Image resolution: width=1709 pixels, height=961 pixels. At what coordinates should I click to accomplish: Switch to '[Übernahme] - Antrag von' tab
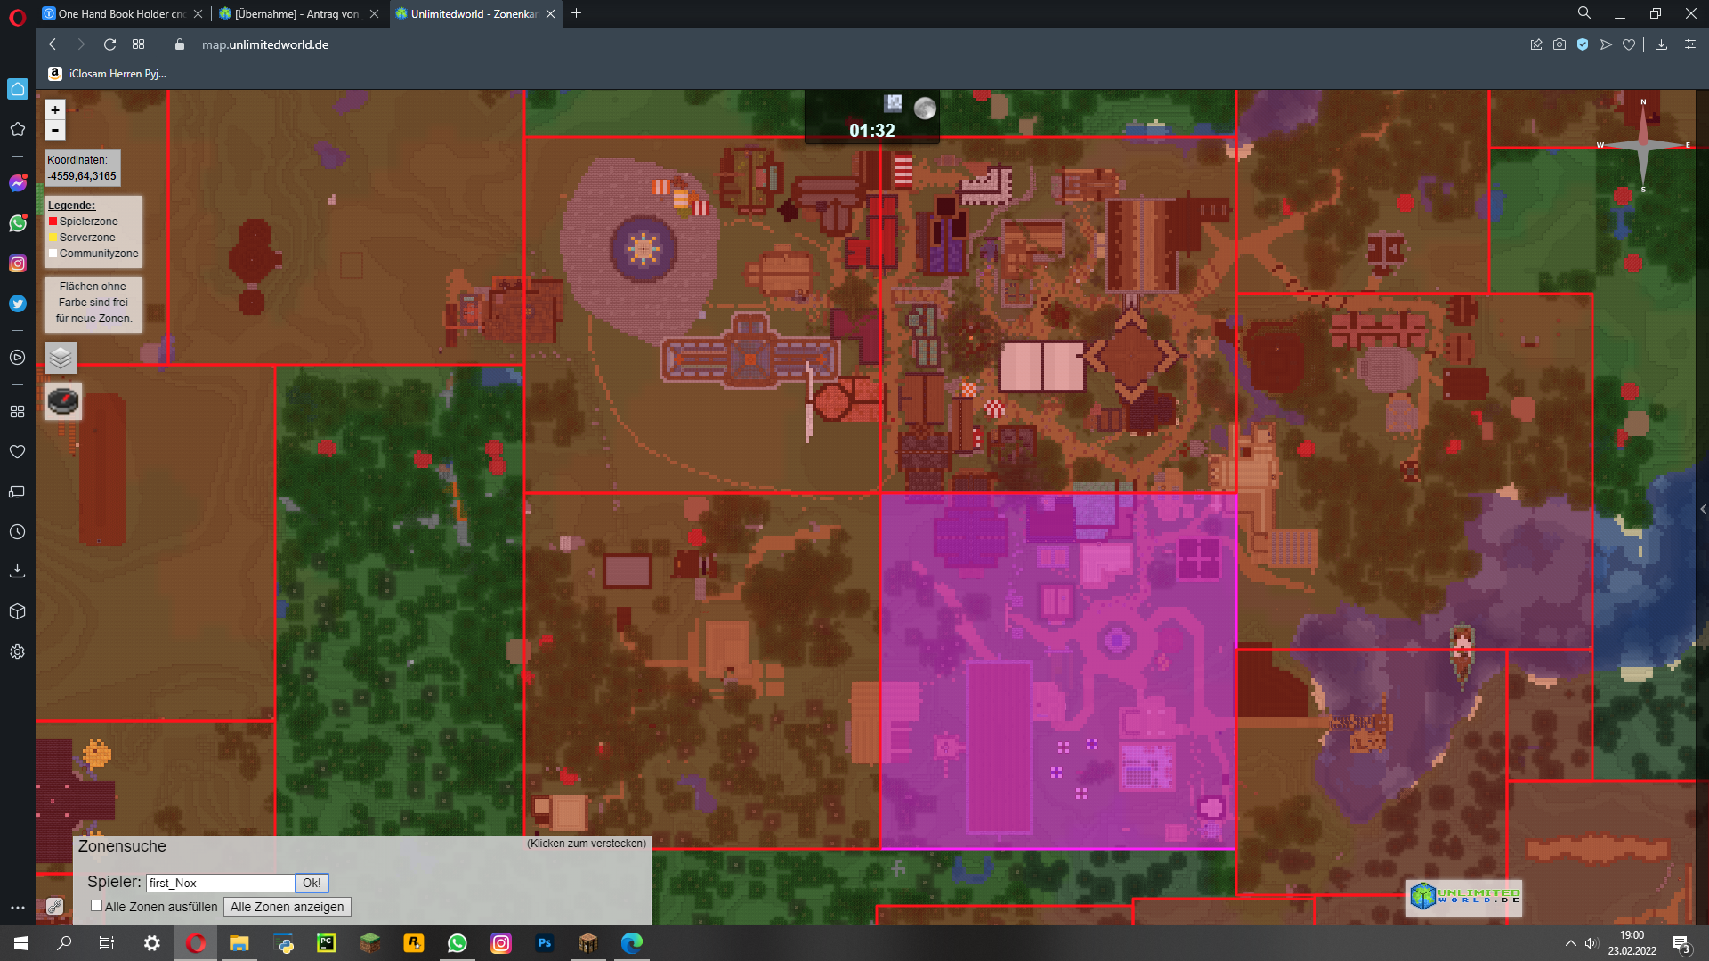[x=297, y=13]
